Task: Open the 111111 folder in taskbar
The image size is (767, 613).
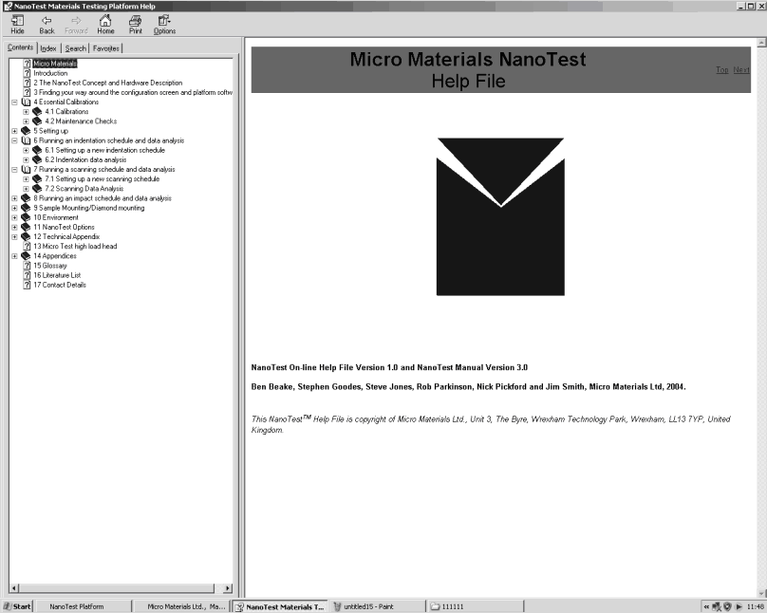Action: click(475, 606)
